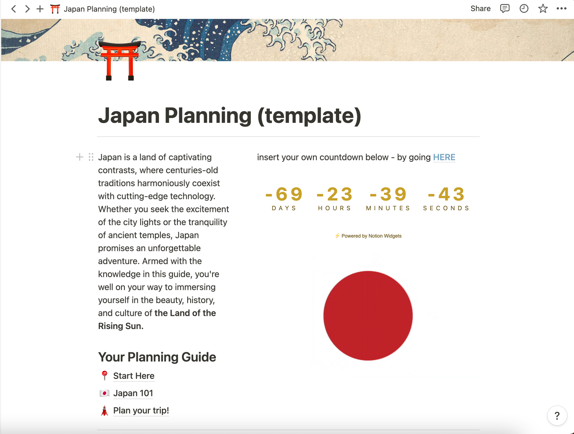Click the plus new-tab icon in top bar
This screenshot has width=574, height=434.
(40, 9)
